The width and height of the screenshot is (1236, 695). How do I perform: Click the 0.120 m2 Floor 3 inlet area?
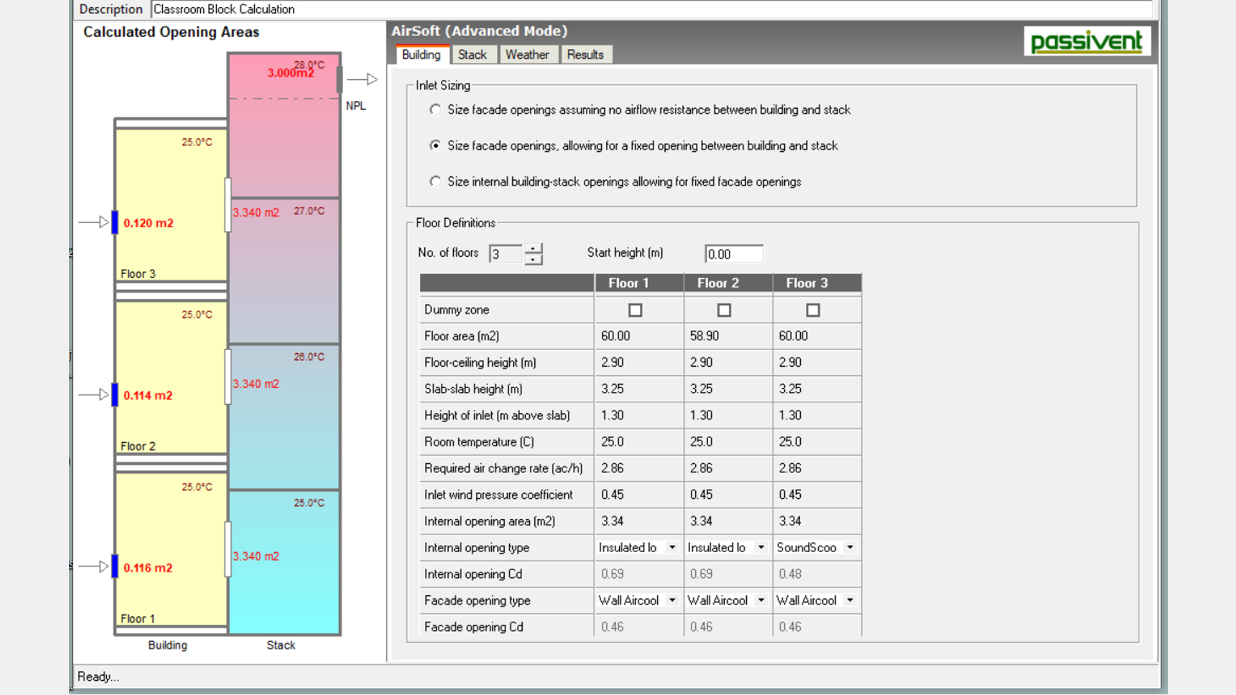tap(149, 223)
